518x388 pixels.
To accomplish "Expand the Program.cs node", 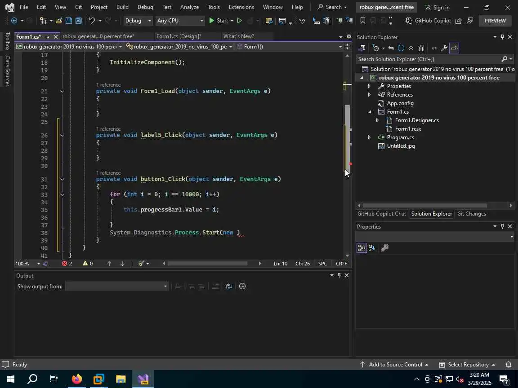I will (369, 137).
